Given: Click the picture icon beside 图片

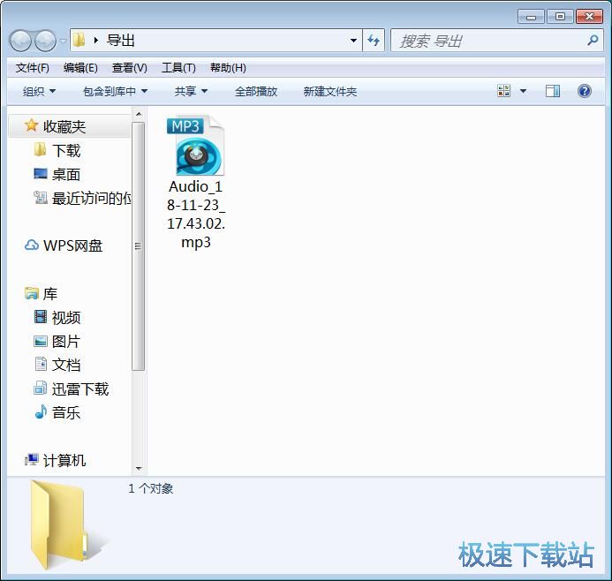Looking at the screenshot, I should [41, 342].
